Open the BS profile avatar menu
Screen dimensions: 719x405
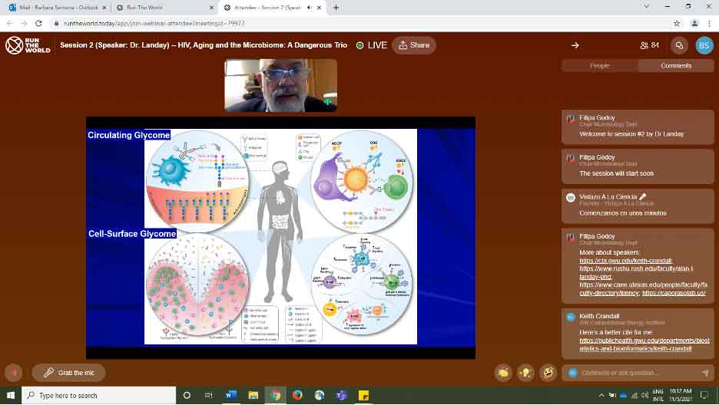click(x=704, y=45)
